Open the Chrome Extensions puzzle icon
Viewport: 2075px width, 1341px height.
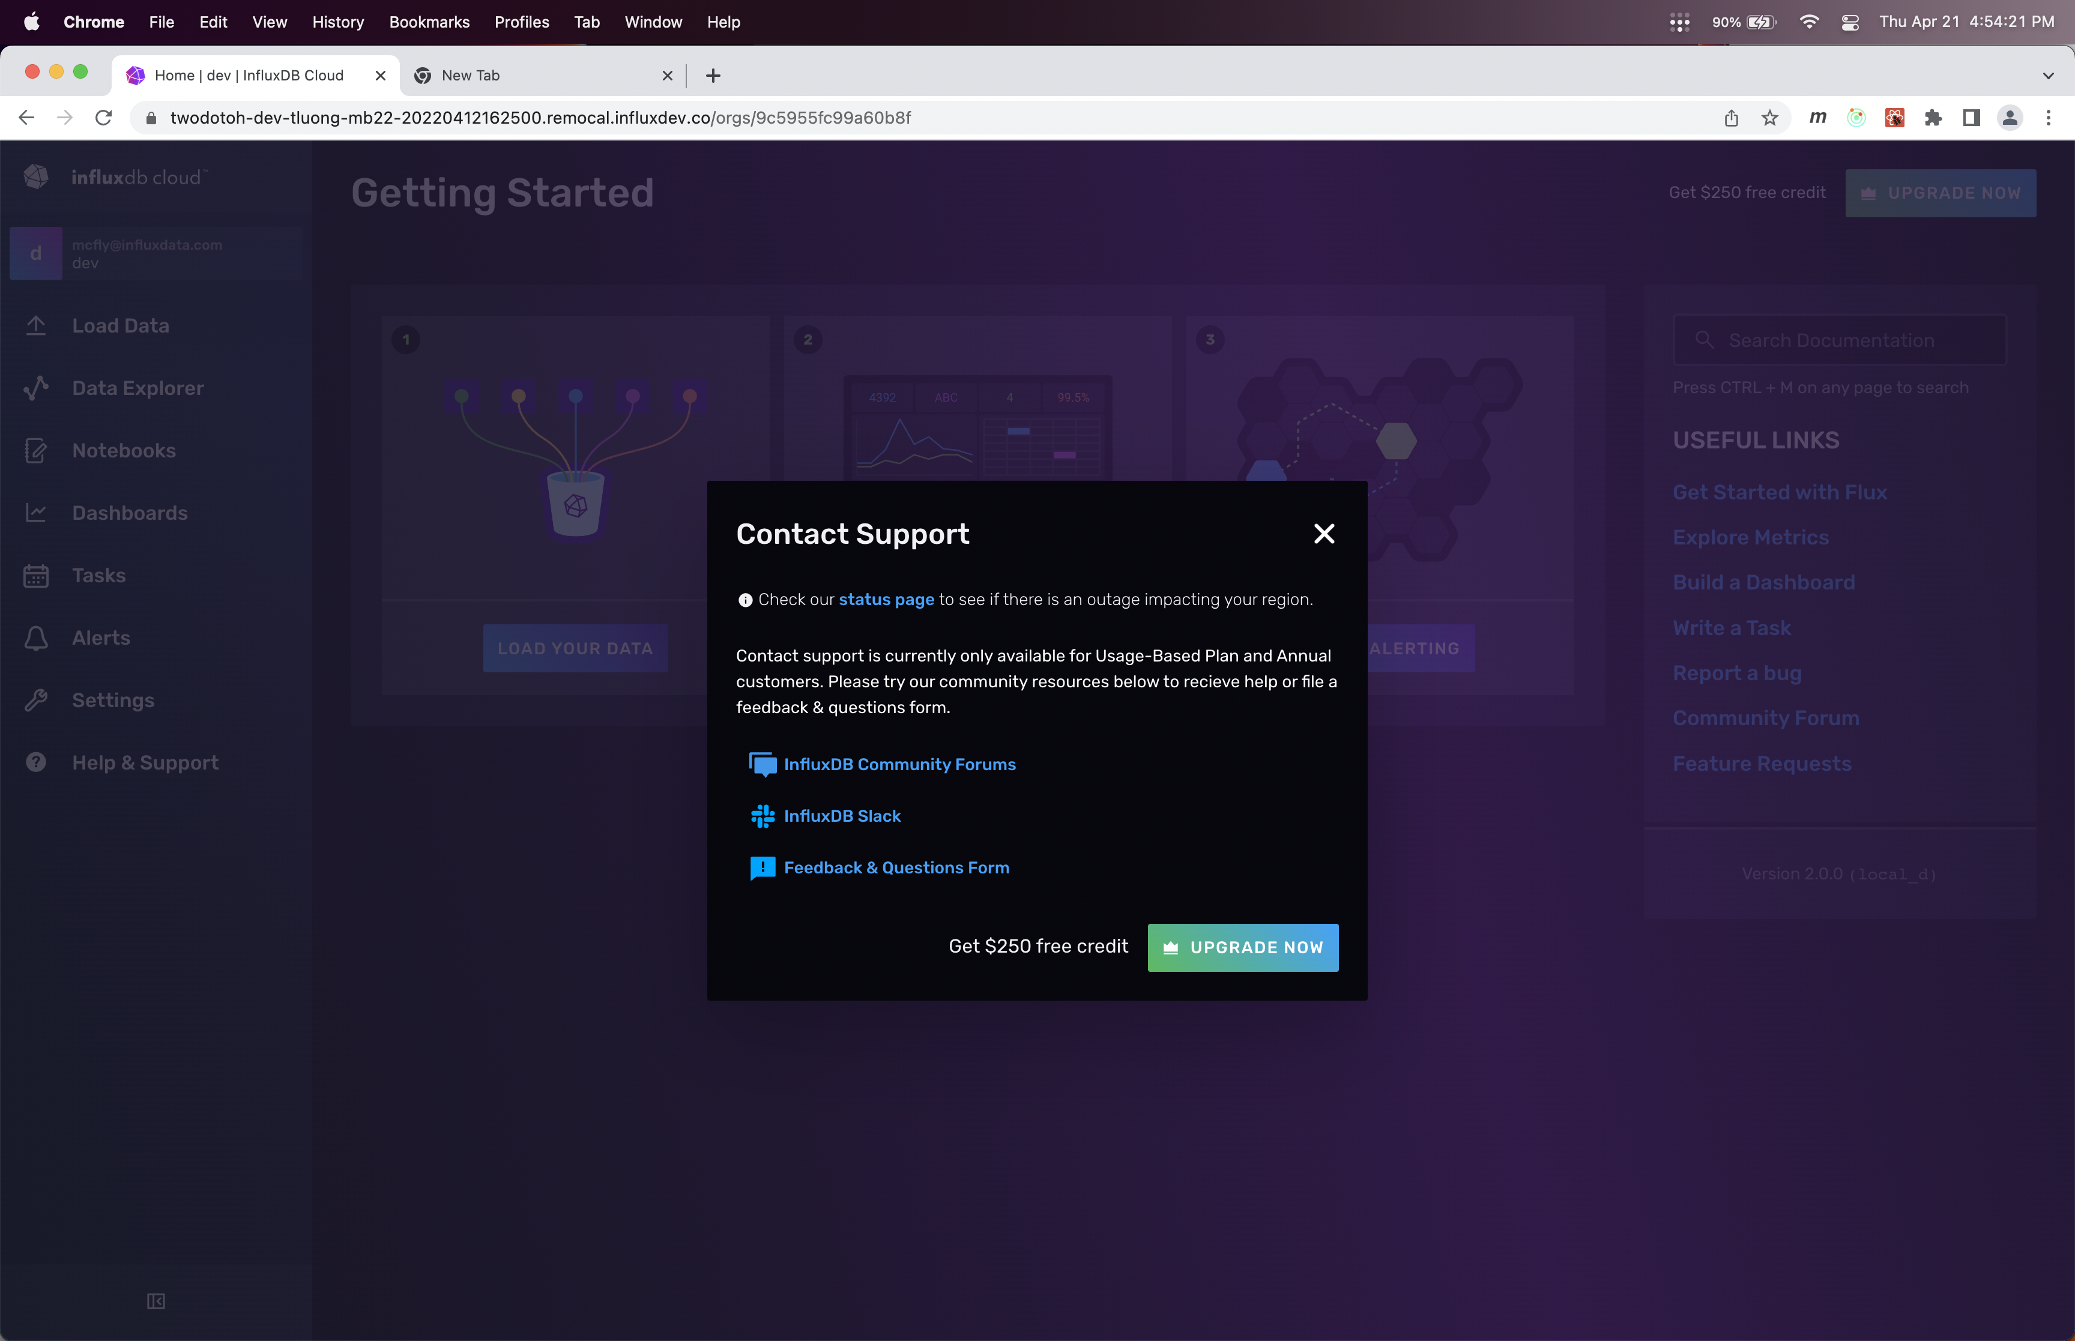pyautogui.click(x=1933, y=118)
